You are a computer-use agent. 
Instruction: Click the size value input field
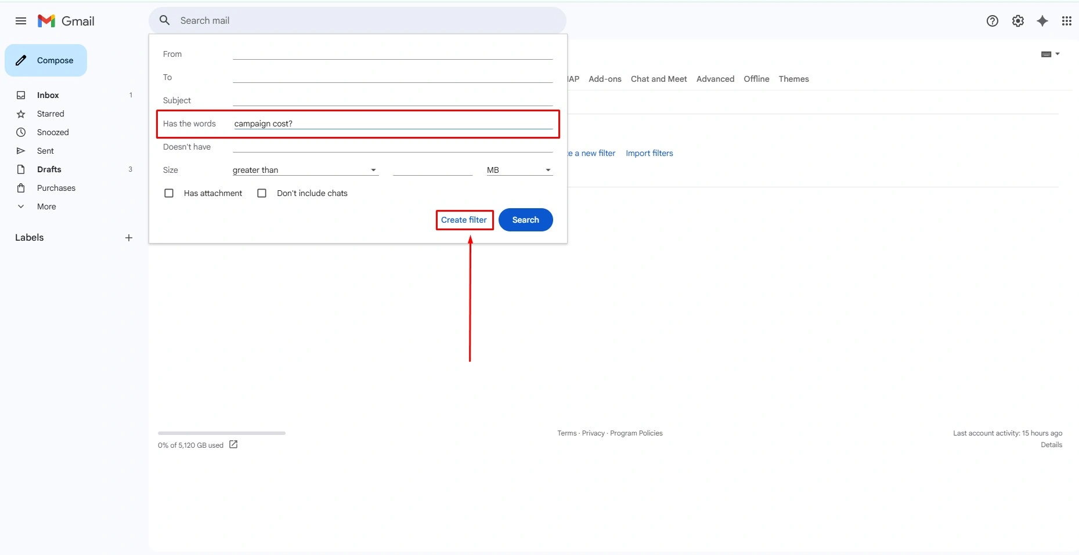click(x=432, y=170)
